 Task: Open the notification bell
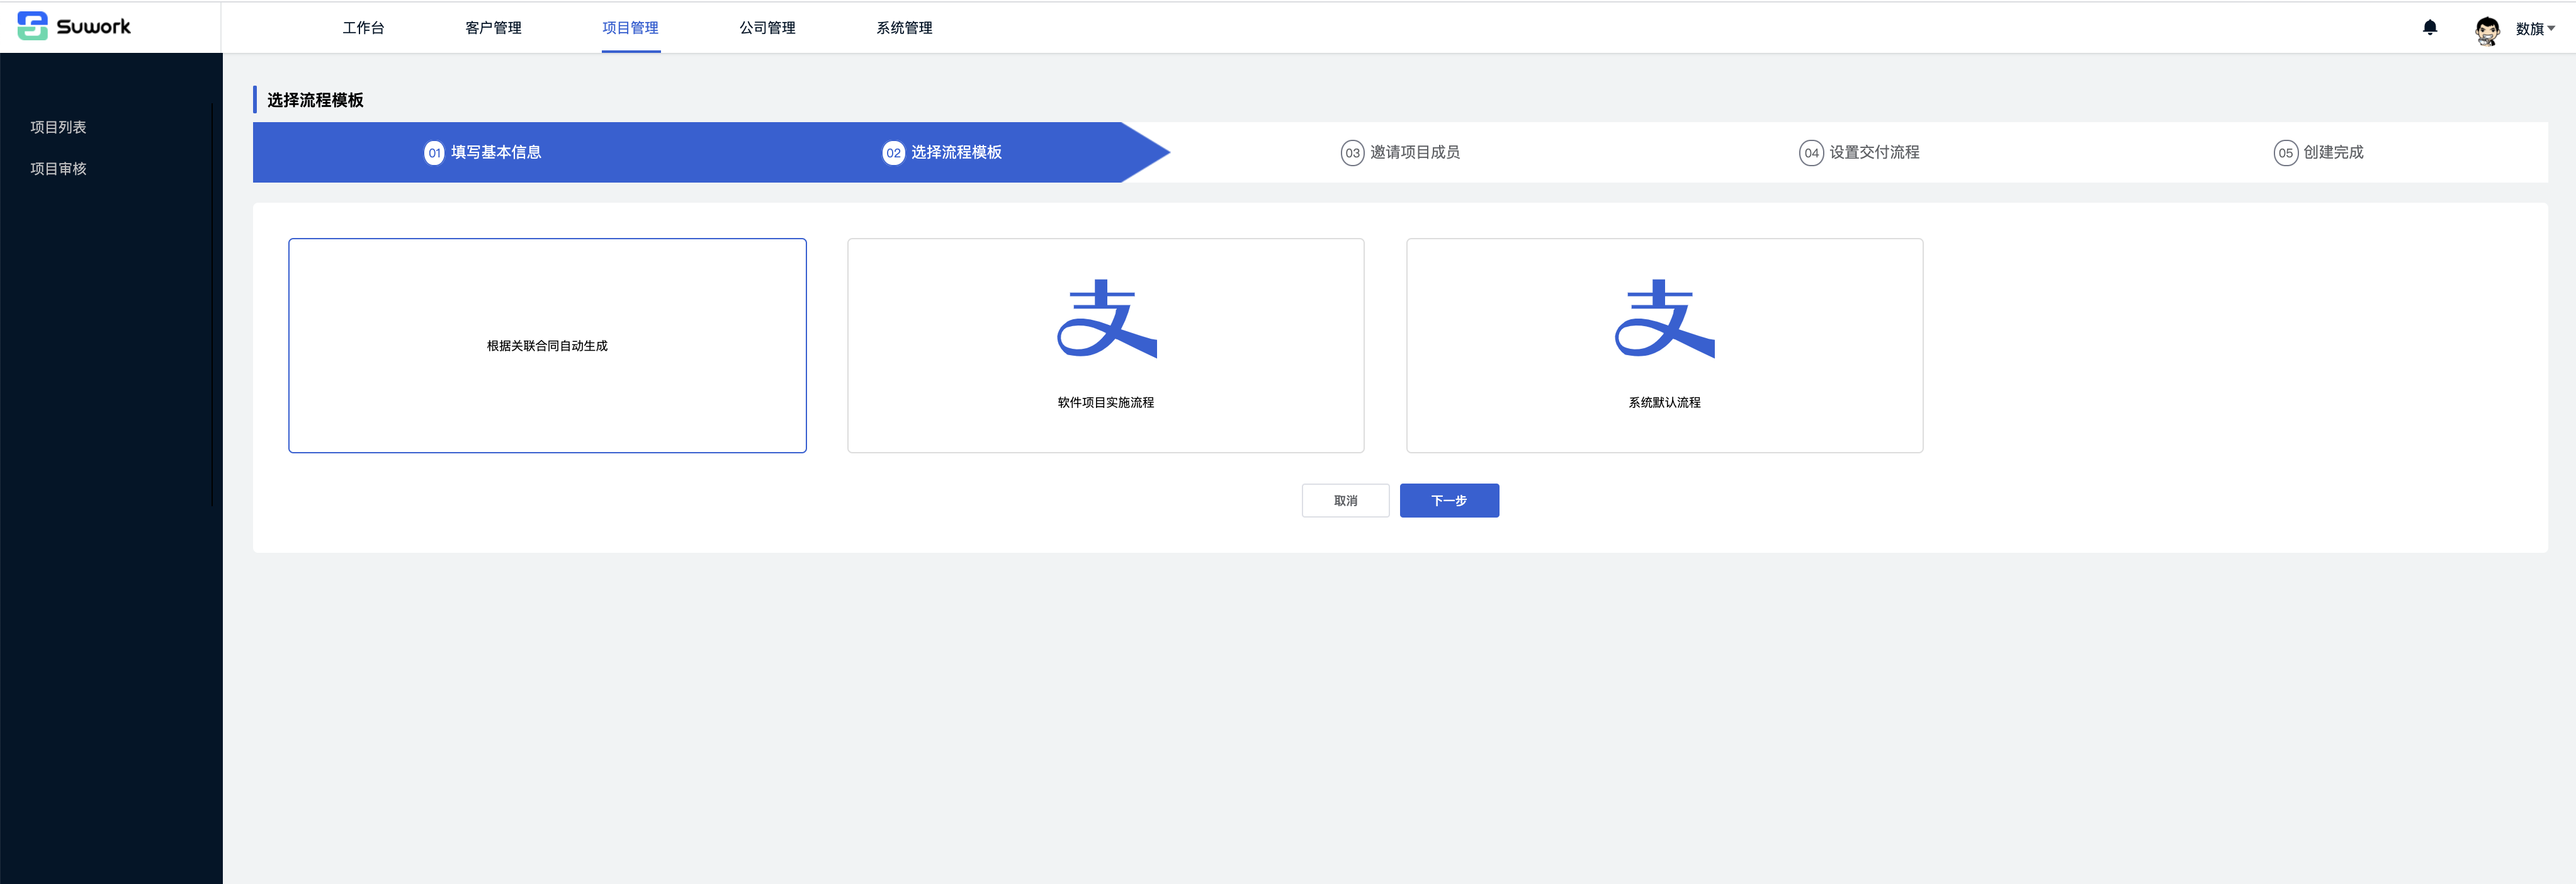(x=2430, y=27)
